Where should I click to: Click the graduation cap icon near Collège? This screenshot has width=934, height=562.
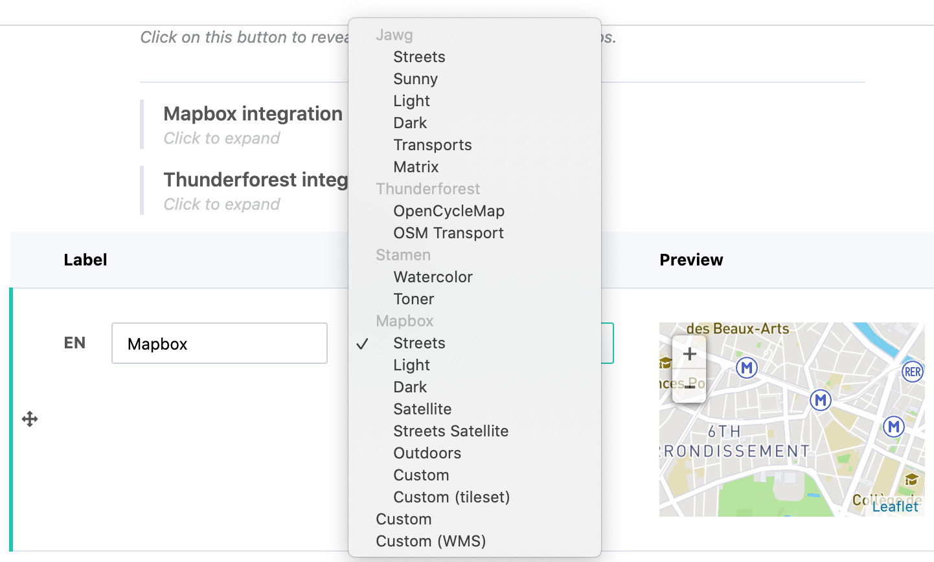coord(911,480)
